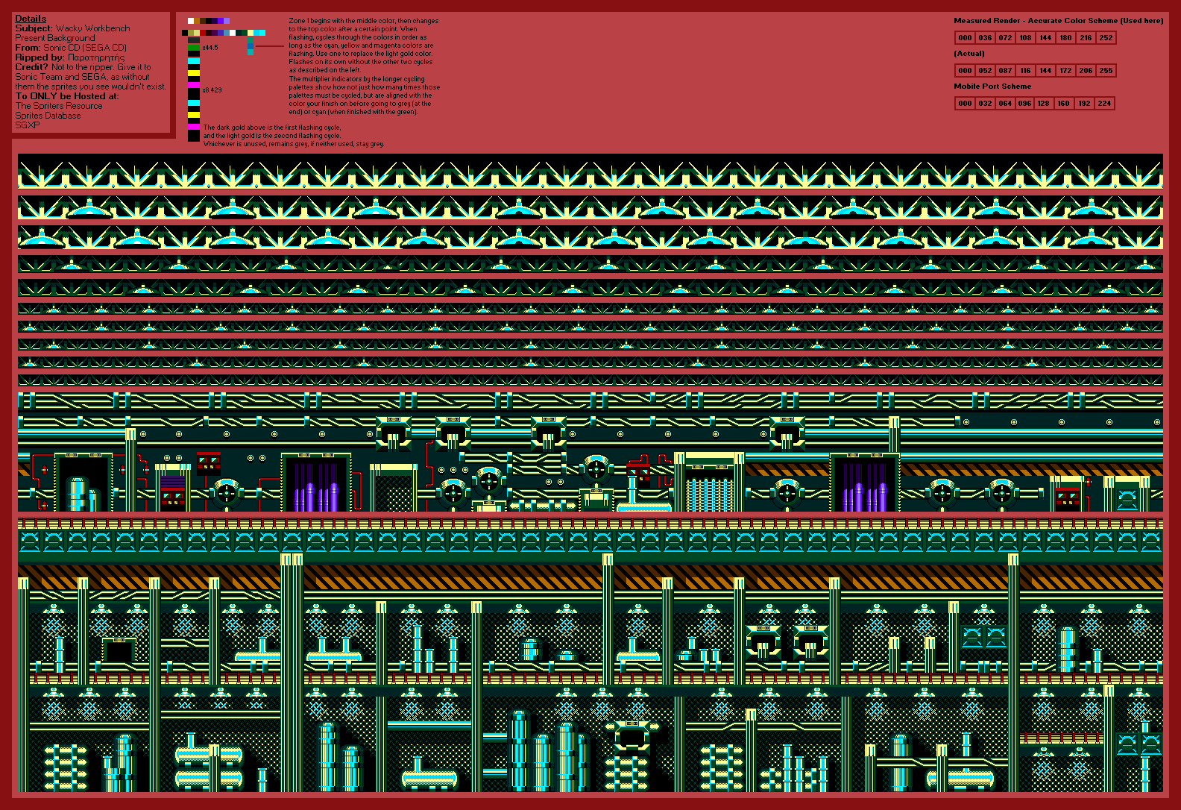Click 'To ONLY be Hosted at:' text

(67, 96)
